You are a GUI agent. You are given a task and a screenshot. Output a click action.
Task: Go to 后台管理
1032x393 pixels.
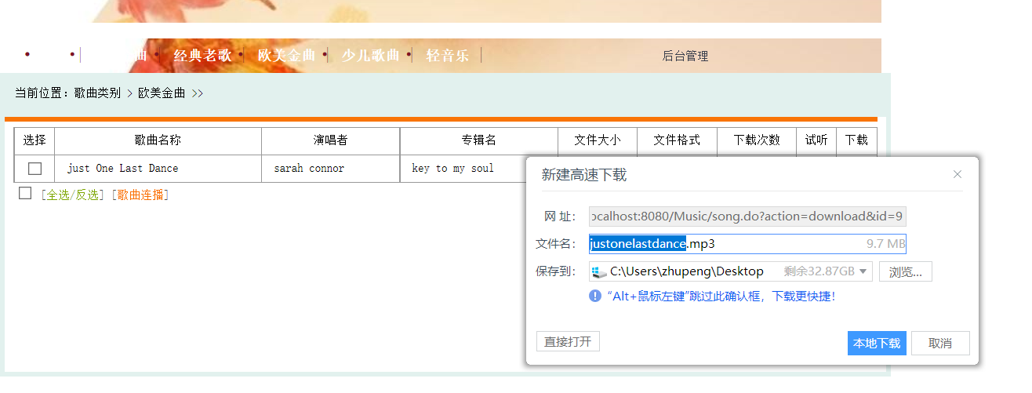click(685, 56)
